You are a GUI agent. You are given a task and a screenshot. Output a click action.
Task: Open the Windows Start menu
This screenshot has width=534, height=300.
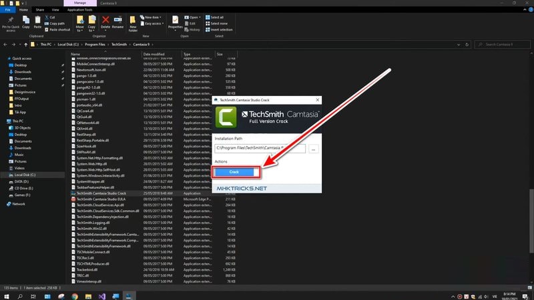click(6, 296)
